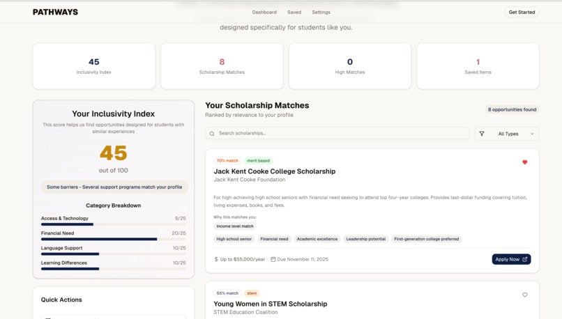Open the All Types dropdown
The width and height of the screenshot is (562, 319).
point(507,134)
